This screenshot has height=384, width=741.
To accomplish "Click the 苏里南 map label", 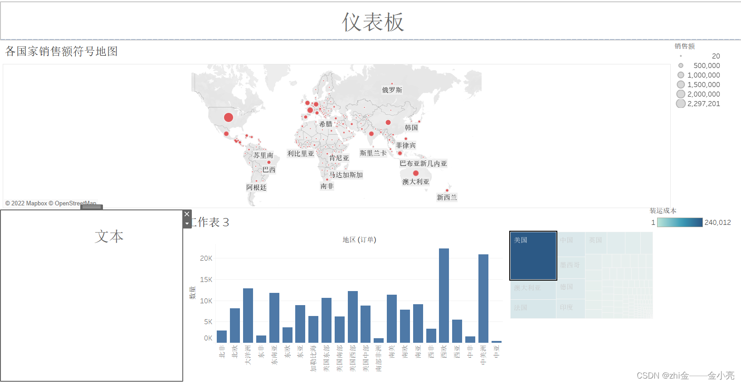I will click(263, 155).
